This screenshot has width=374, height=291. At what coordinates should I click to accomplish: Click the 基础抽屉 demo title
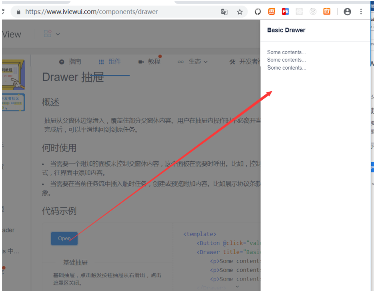click(75, 263)
